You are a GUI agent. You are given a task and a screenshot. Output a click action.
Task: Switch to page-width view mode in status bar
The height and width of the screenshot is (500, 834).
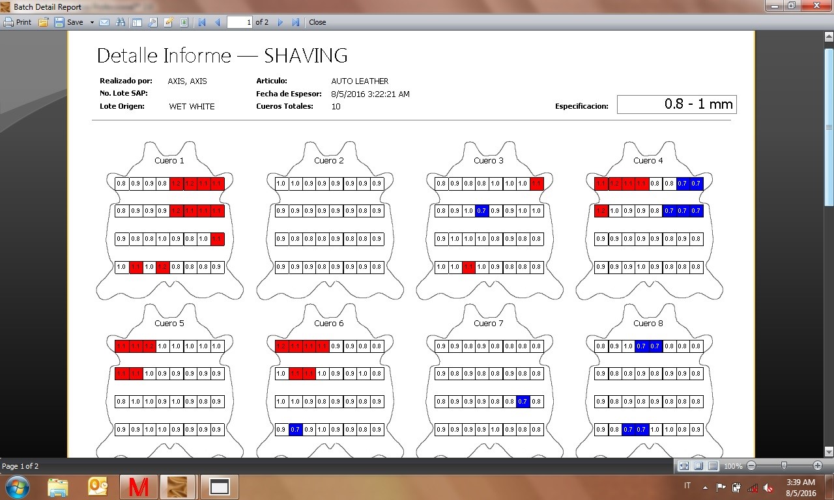[x=683, y=466]
